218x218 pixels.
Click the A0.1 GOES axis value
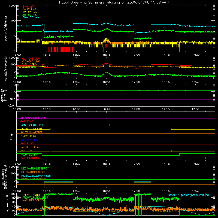click(13, 99)
